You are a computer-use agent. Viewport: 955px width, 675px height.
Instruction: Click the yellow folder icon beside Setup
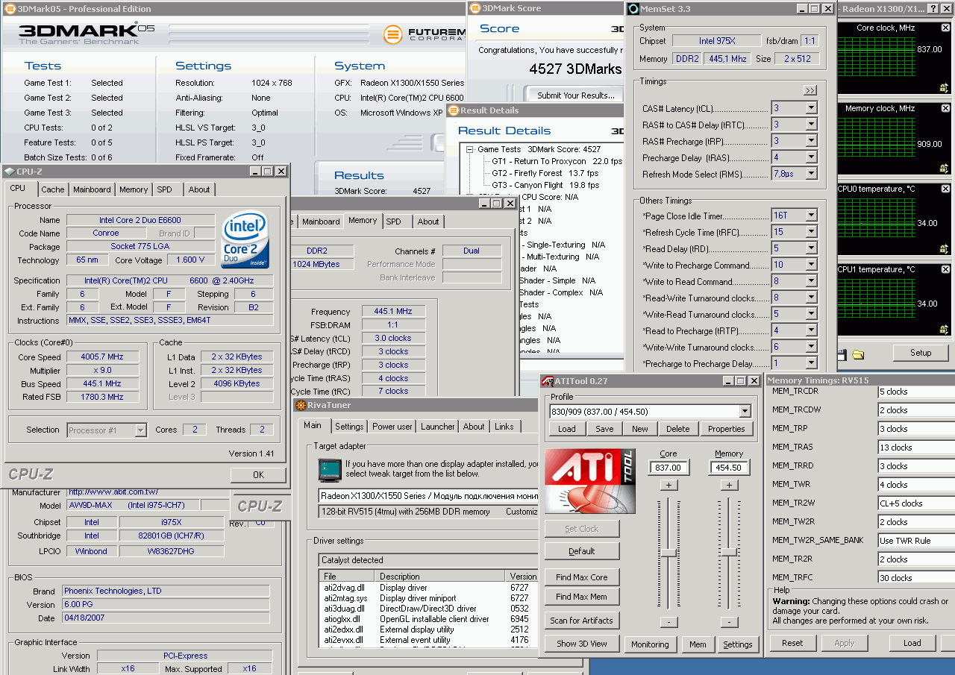tap(858, 354)
